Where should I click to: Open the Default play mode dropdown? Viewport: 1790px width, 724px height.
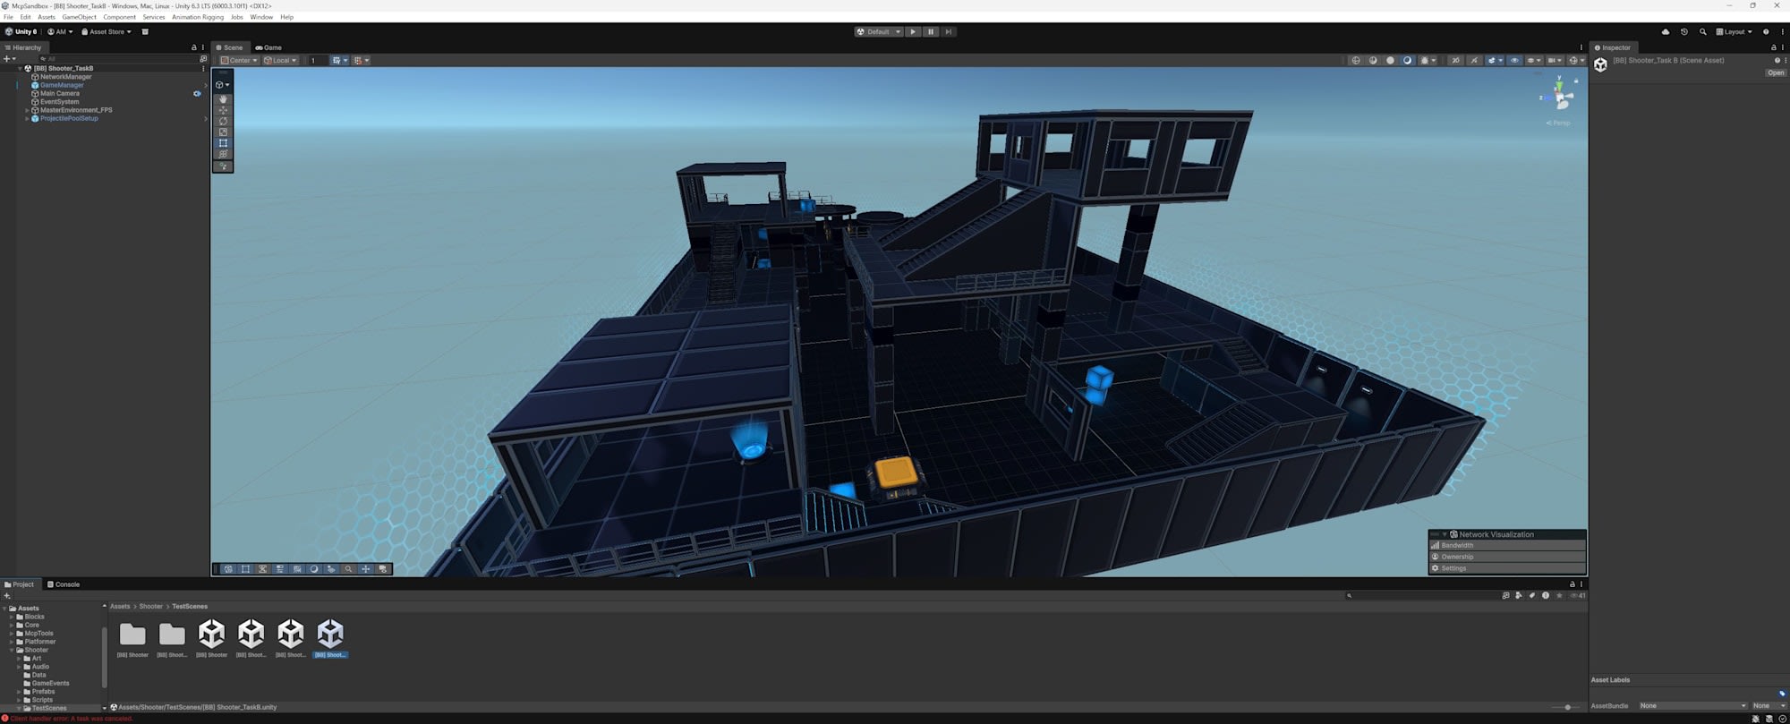tap(879, 32)
